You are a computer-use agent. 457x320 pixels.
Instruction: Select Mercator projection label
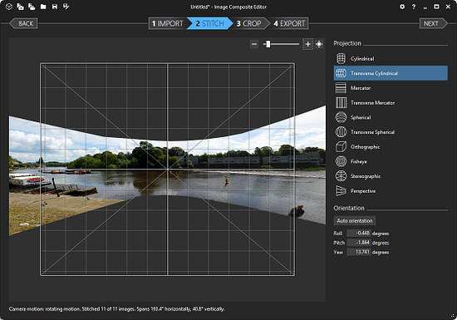pyautogui.click(x=361, y=88)
